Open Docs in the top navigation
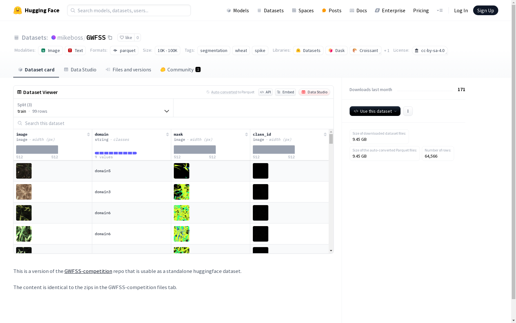The width and height of the screenshot is (516, 323). [358, 10]
